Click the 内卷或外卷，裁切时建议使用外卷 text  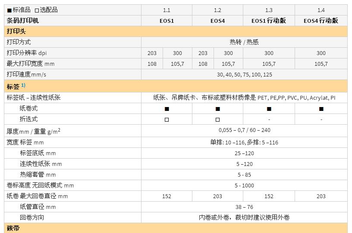click(244, 218)
